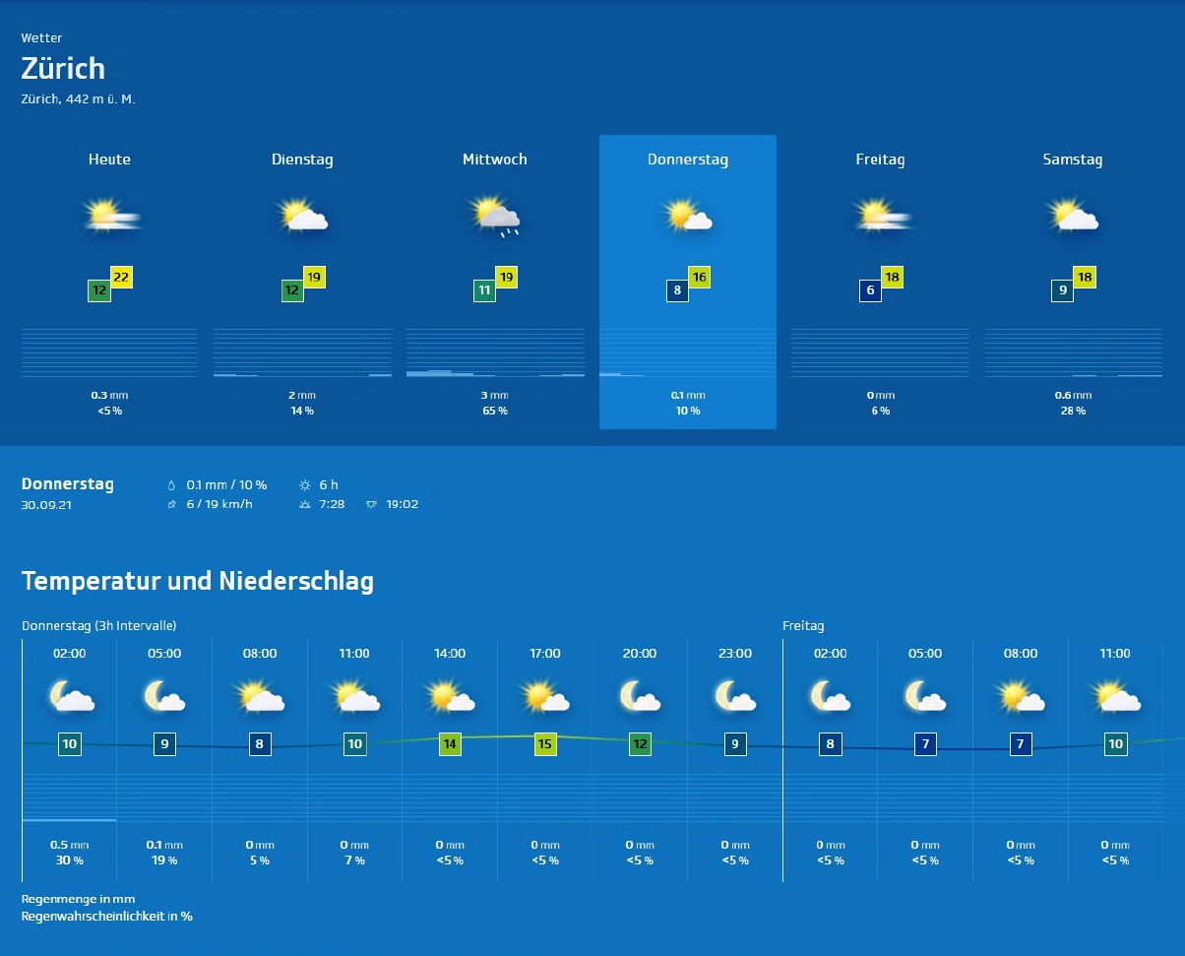Click the 'Regenwahrscheinlichkeit in %' legend text
This screenshot has height=956, width=1185.
point(106,916)
